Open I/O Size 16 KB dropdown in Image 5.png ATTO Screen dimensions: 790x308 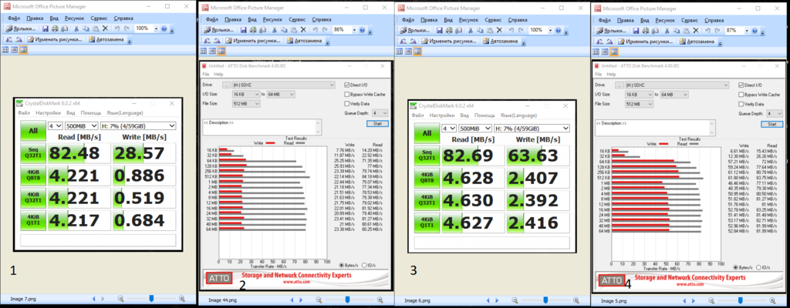640,95
